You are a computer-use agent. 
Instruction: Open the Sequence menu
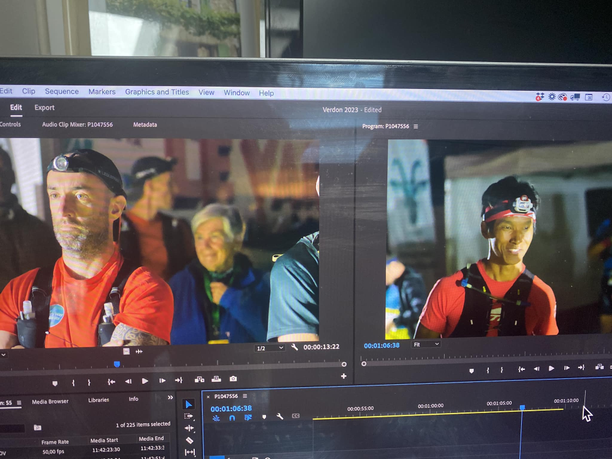(x=62, y=91)
